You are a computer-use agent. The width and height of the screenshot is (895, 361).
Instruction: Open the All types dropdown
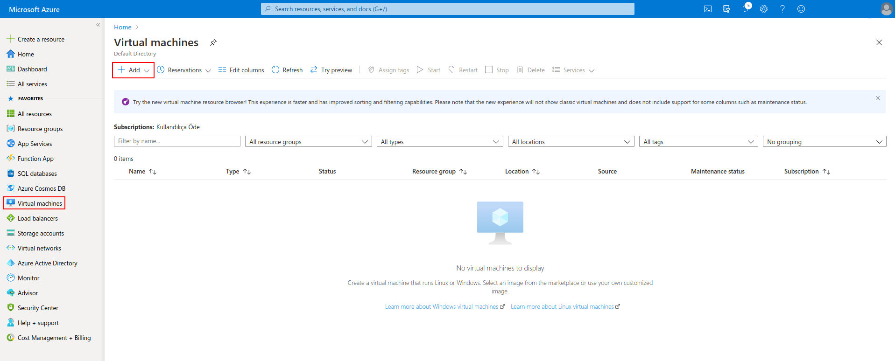[x=440, y=141]
